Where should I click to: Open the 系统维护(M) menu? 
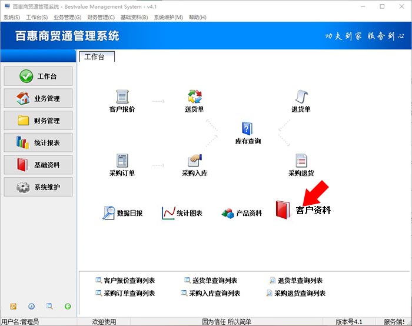(168, 17)
